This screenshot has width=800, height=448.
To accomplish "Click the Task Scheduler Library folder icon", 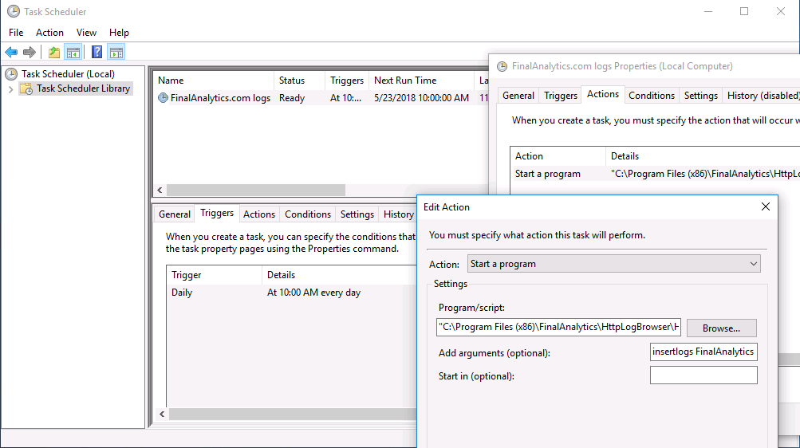I will point(26,88).
